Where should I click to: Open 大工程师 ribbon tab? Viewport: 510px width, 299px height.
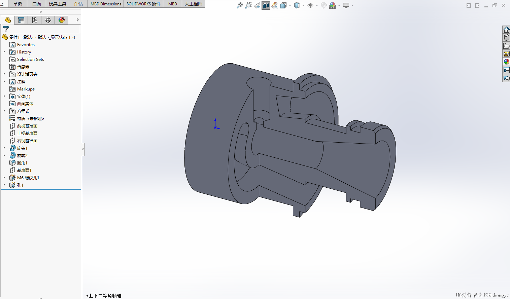194,4
